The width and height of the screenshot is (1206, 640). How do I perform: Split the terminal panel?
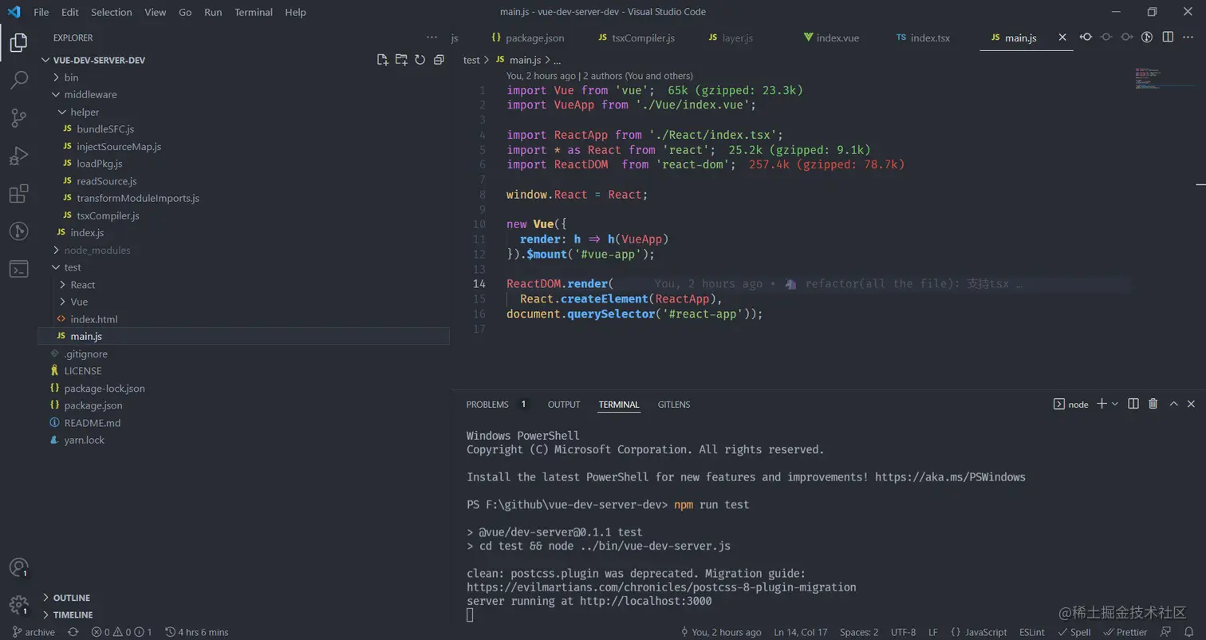[x=1133, y=404]
